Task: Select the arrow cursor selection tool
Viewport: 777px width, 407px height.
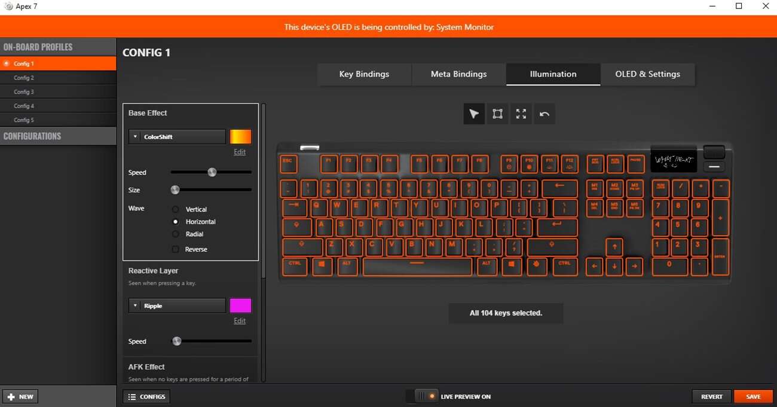Action: 474,114
